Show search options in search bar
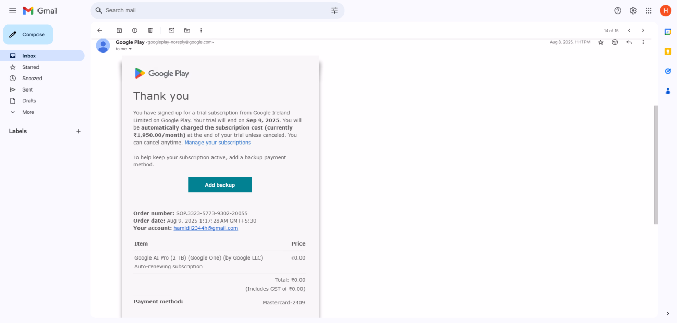The width and height of the screenshot is (677, 323). coord(334,10)
